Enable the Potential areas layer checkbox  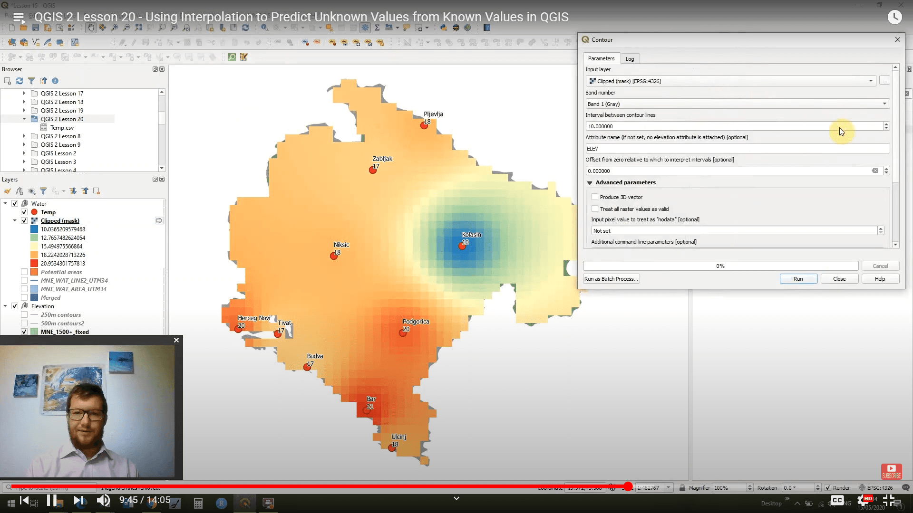(x=24, y=272)
